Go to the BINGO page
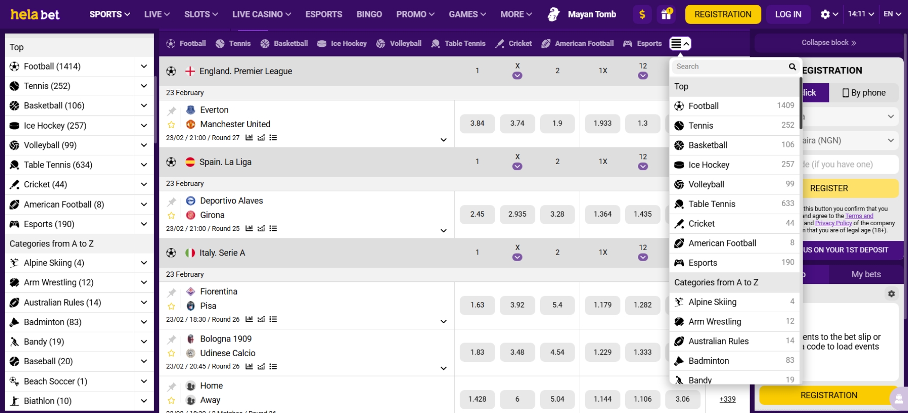This screenshot has width=908, height=413. point(369,14)
